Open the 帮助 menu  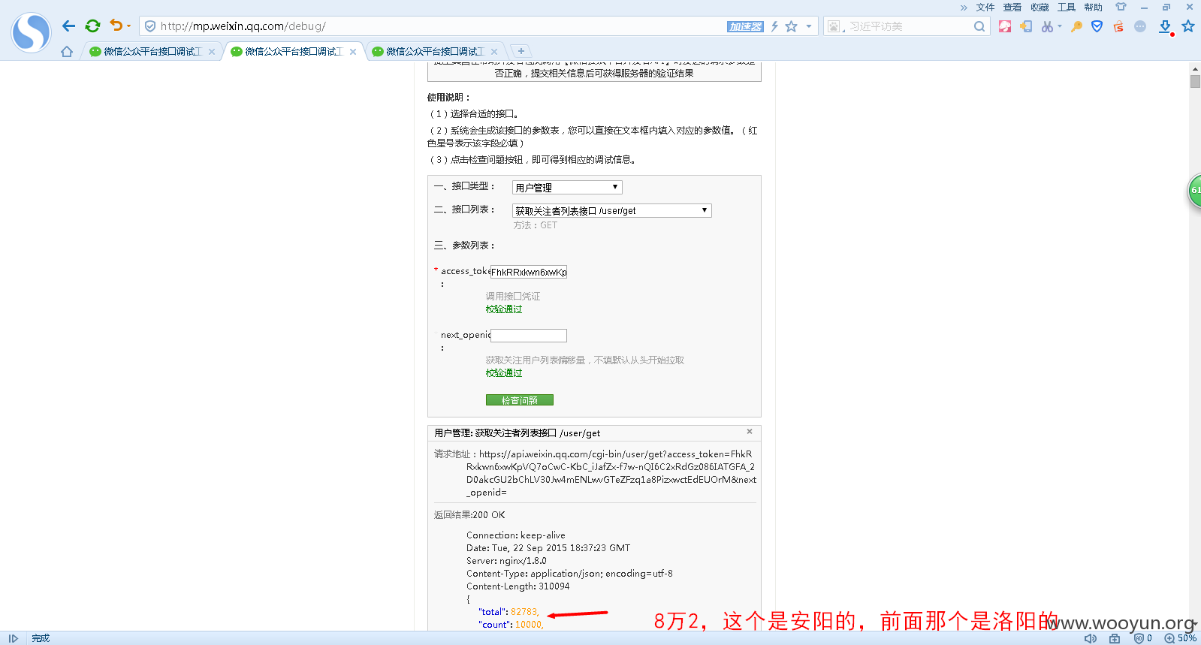coord(1094,8)
